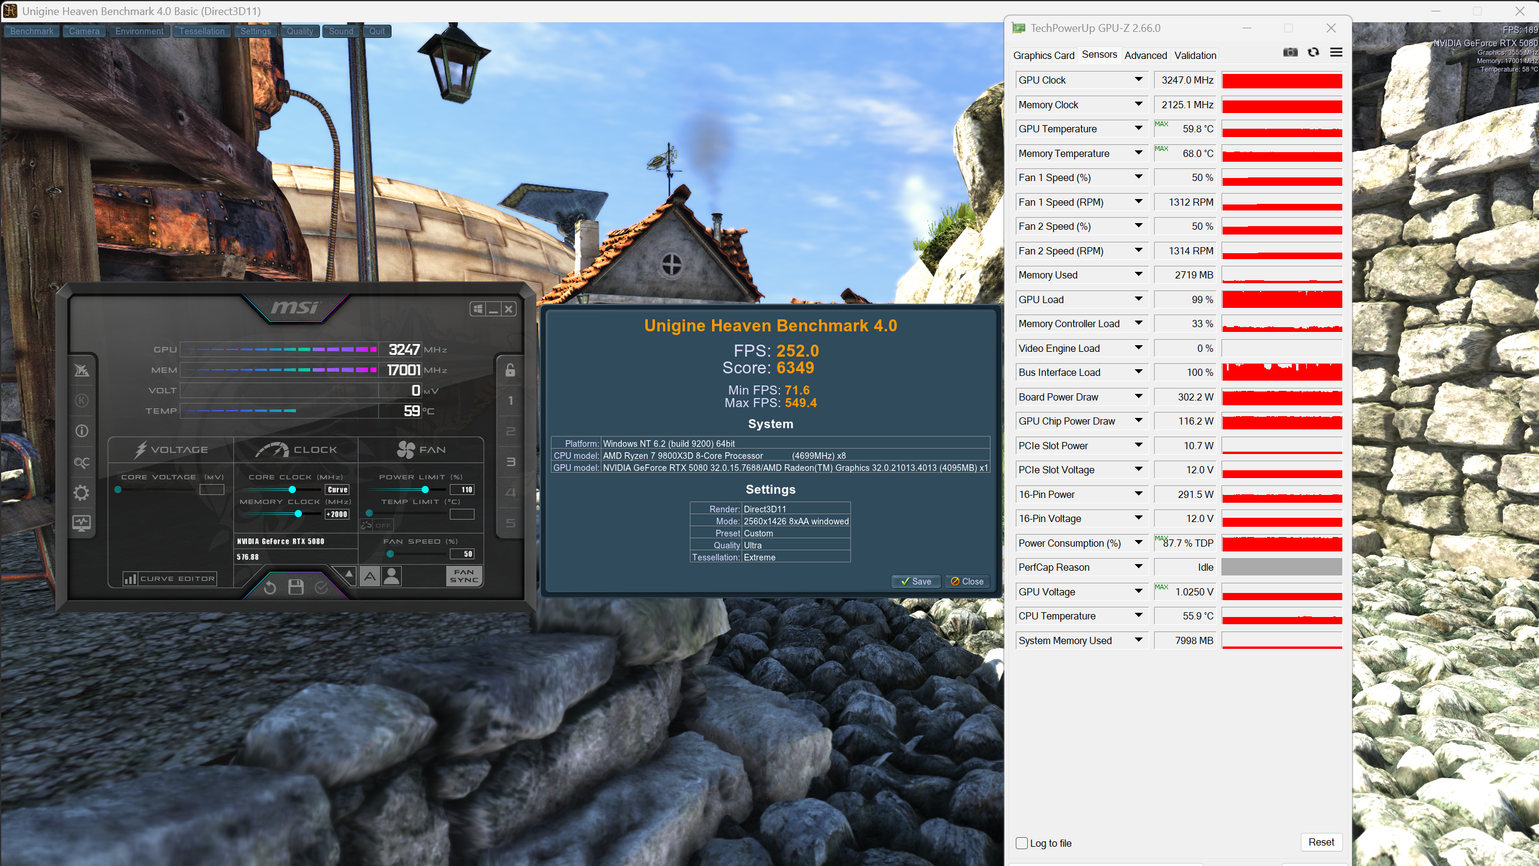Click the triangle arrow icon above the save button
The image size is (1539, 866).
pyautogui.click(x=348, y=573)
